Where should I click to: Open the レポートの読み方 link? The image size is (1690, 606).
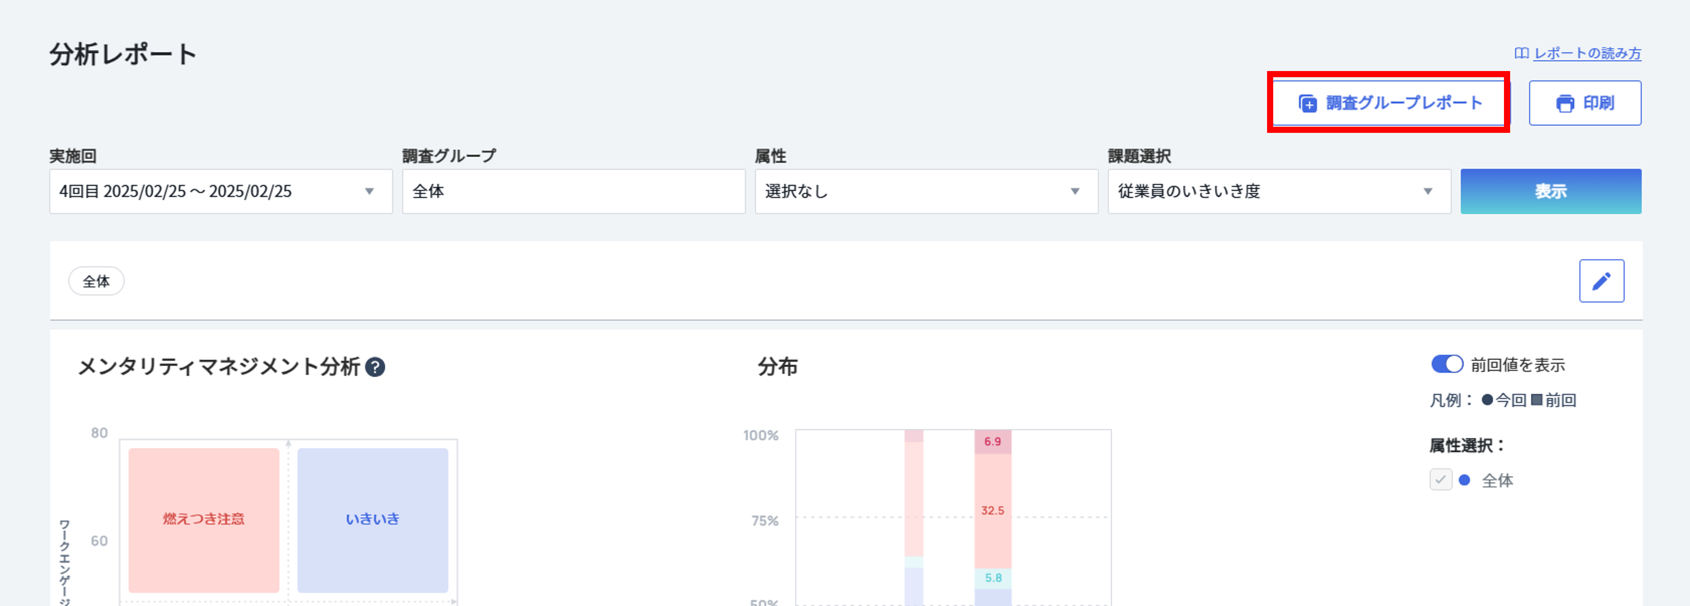coord(1587,53)
